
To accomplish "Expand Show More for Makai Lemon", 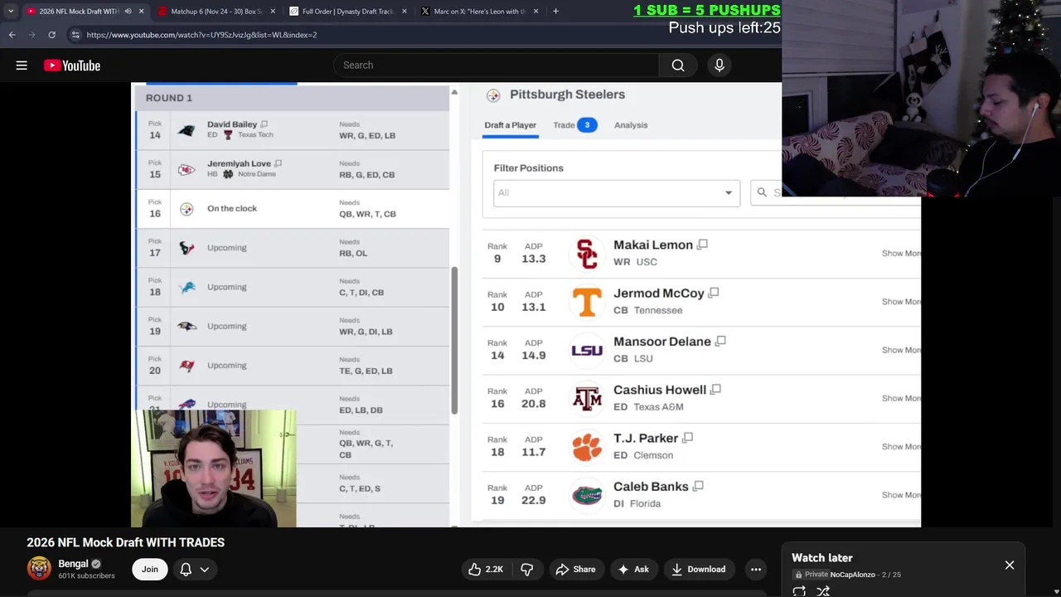I will point(901,254).
